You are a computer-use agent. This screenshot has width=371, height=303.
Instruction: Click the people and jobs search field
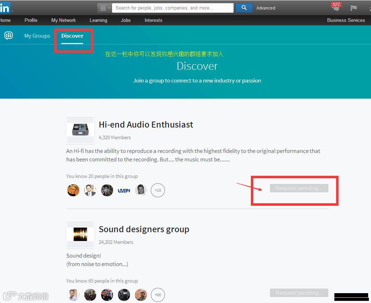point(173,8)
